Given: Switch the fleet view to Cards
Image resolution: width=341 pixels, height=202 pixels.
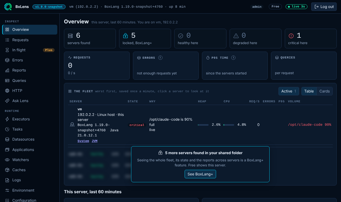Looking at the screenshot, I should point(324,91).
